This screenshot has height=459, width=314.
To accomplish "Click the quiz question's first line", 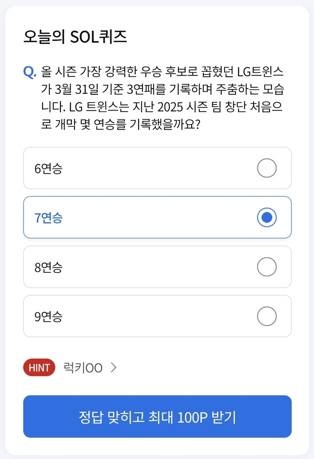I will point(162,71).
